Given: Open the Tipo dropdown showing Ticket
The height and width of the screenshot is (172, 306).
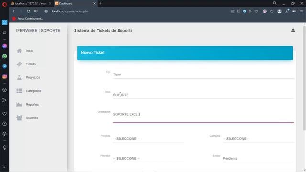Looking at the screenshot, I should pyautogui.click(x=203, y=75).
